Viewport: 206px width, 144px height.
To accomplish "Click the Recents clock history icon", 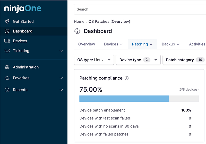I will pyautogui.click(x=7, y=90).
